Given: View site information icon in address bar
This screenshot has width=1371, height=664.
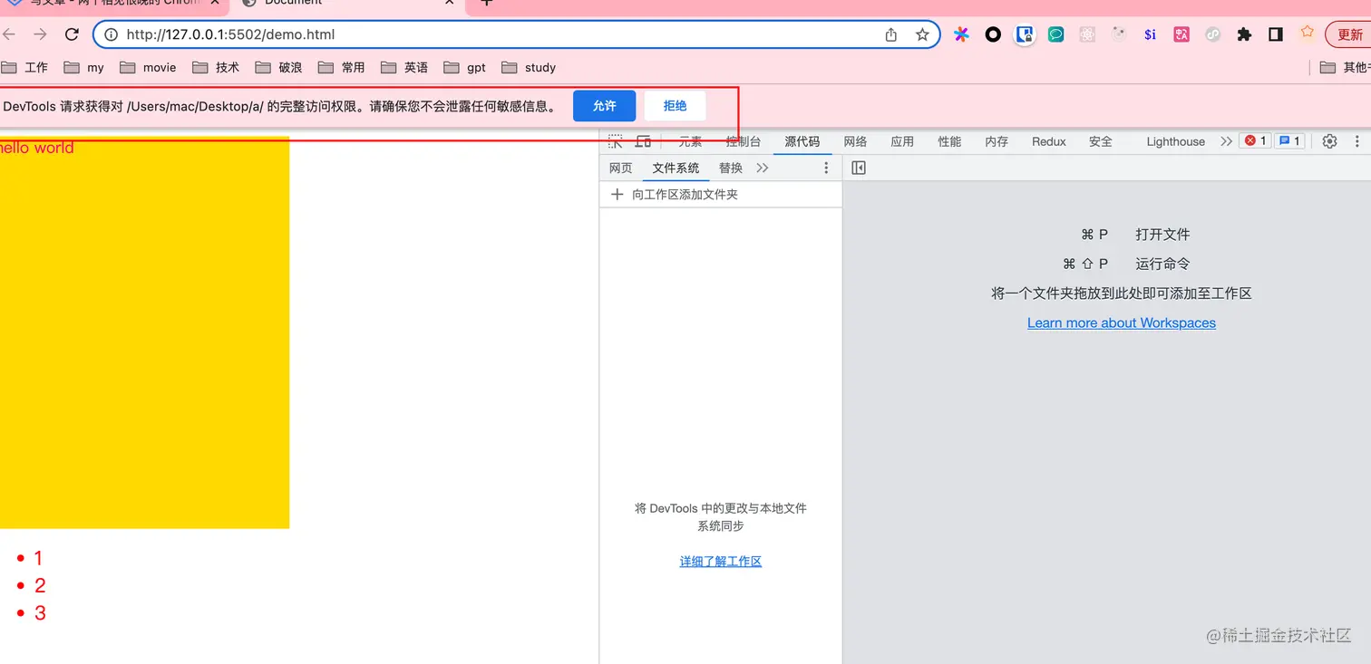Looking at the screenshot, I should pos(111,34).
